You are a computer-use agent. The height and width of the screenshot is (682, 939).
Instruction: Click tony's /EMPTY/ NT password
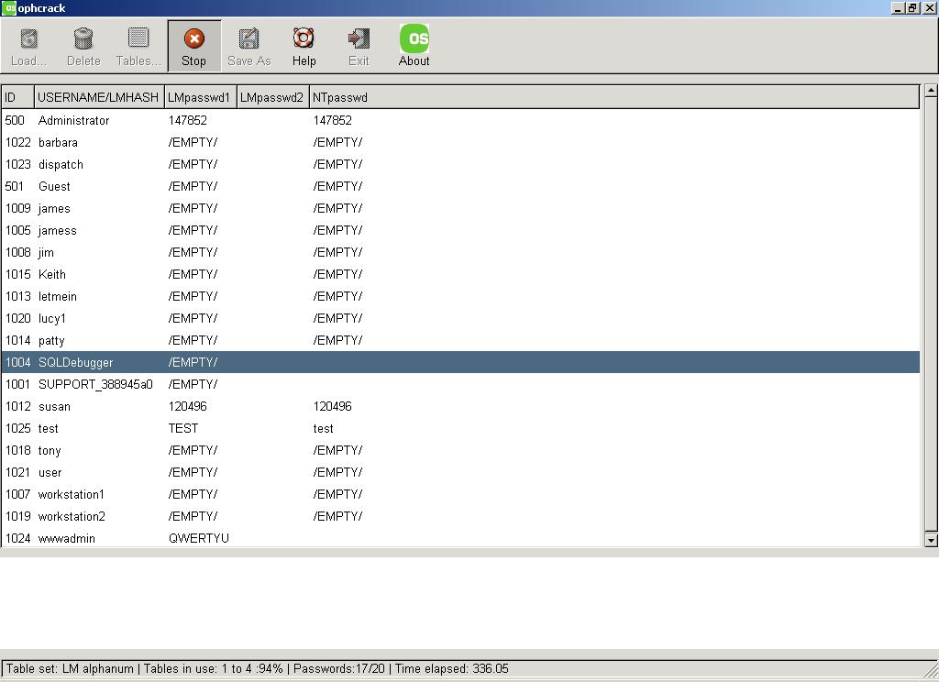[337, 450]
